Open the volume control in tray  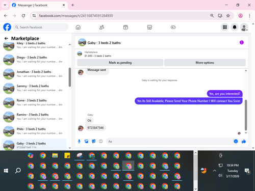(x=220, y=175)
